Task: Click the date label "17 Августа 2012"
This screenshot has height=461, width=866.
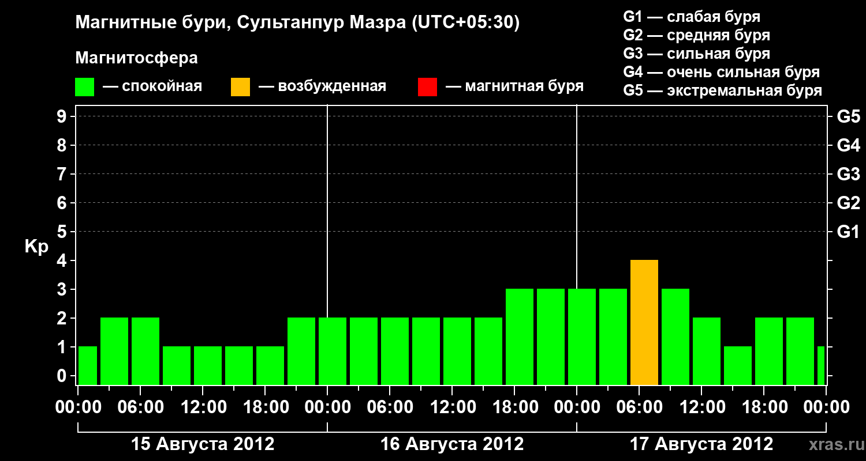Action: 701,444
